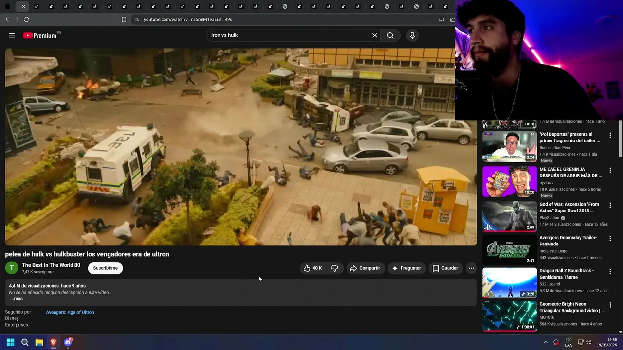Show hidden system tray icons chevron
Image resolution: width=623 pixels, height=350 pixels.
click(546, 342)
